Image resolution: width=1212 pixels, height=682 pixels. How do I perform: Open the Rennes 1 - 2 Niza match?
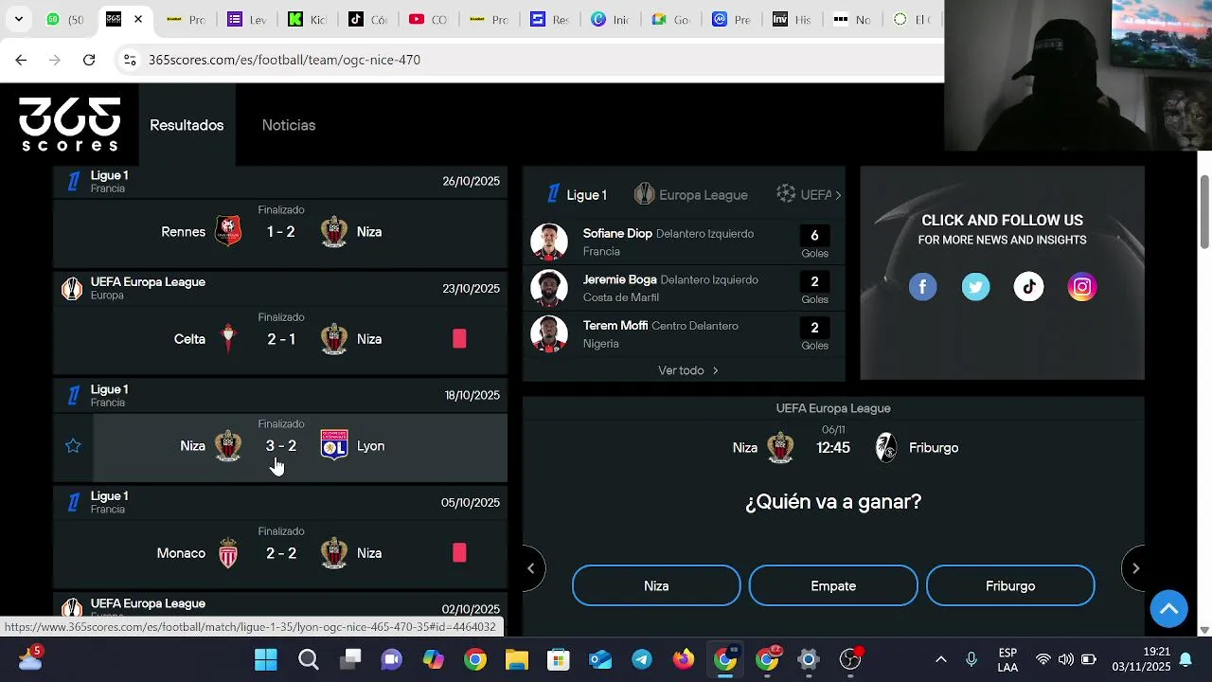pos(280,232)
